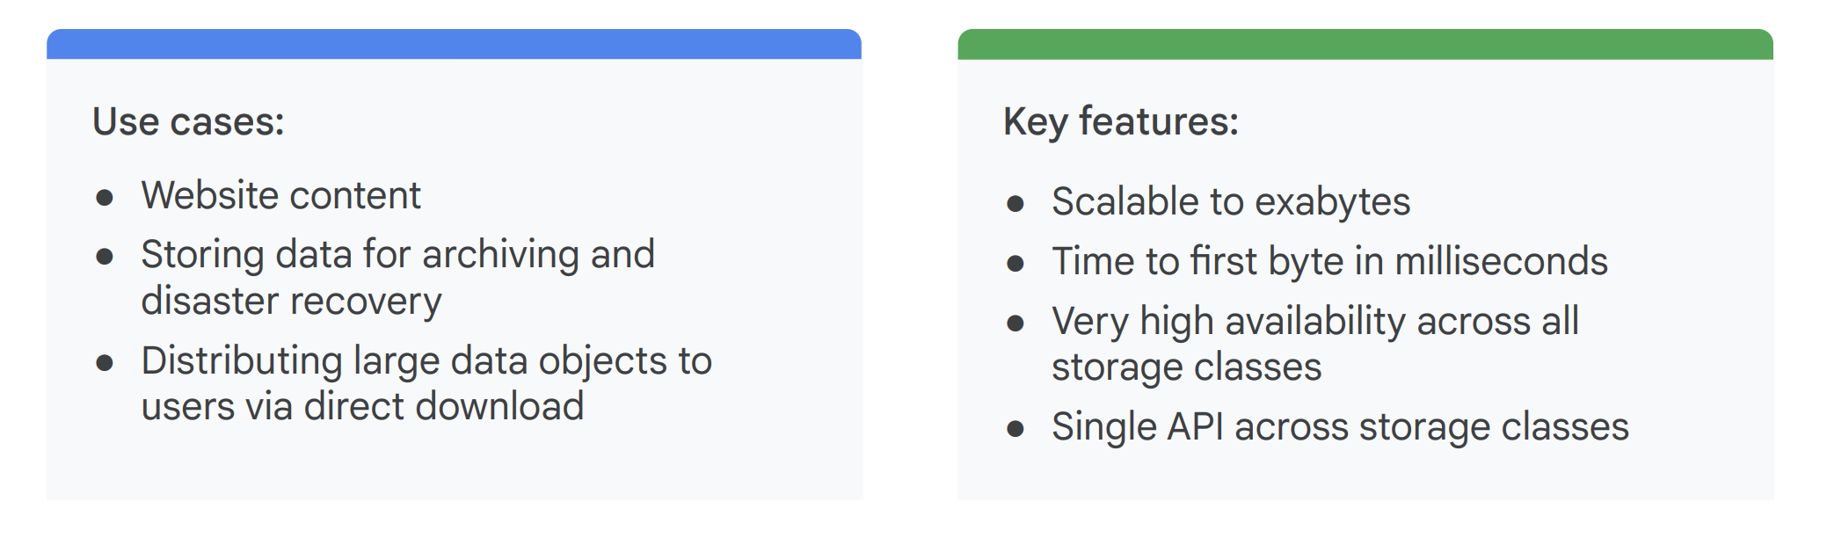Click the "Use cases:" heading

[188, 121]
